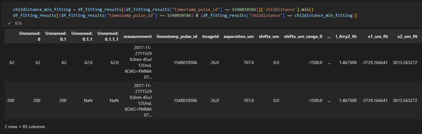The width and height of the screenshot is (422, 134).
Task: Click x2_um_fit value 3813.563272 in row 62
Action: pyautogui.click(x=405, y=62)
